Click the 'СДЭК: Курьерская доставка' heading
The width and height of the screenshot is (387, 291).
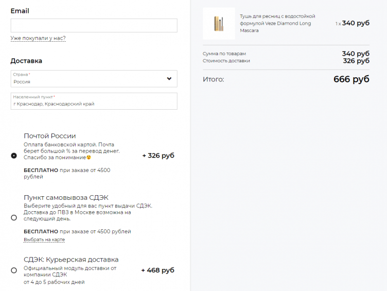(x=71, y=260)
